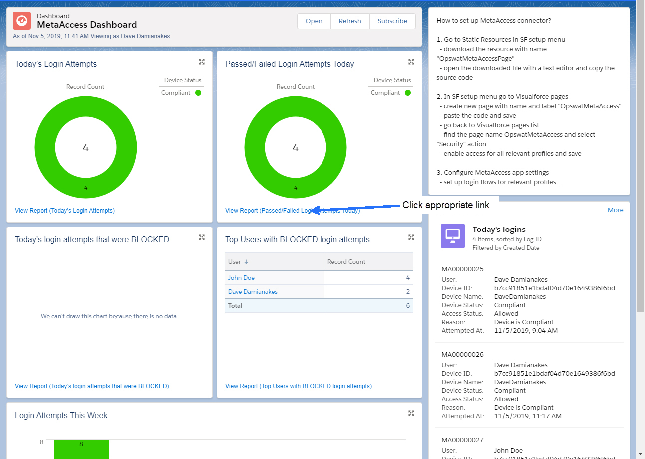Open John Doe in the blocked users table

click(x=241, y=278)
